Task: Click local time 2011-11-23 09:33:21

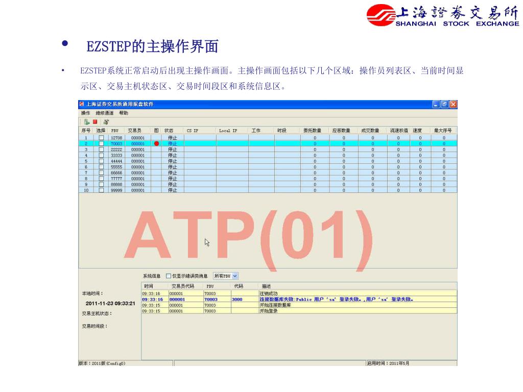Action: 110,303
